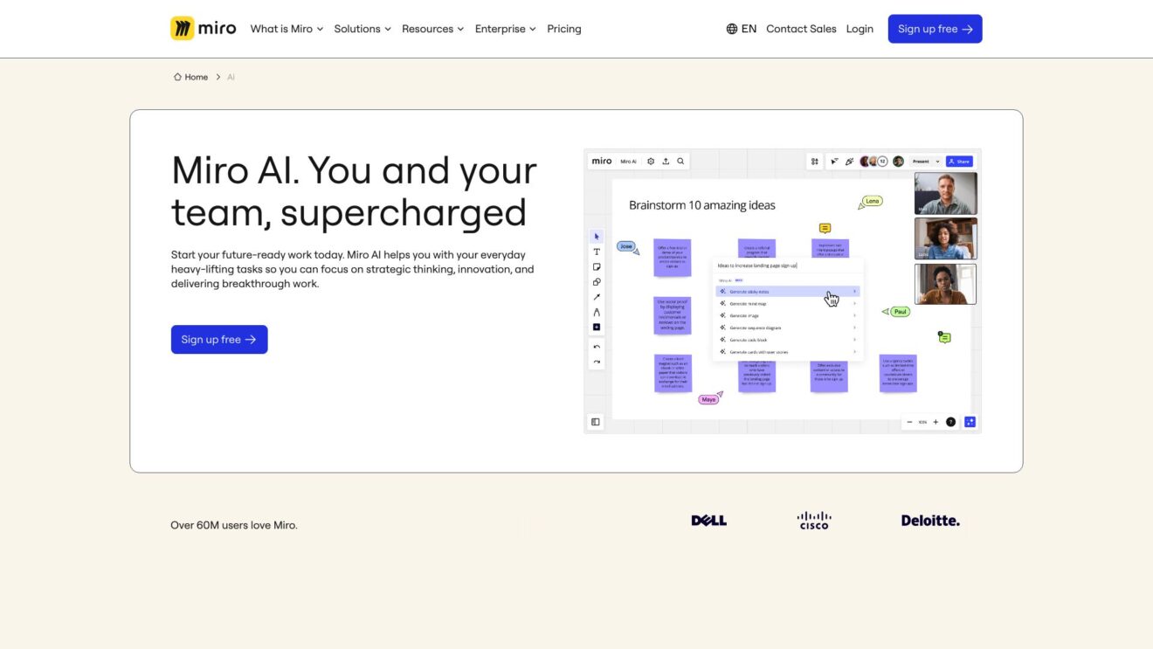Image resolution: width=1153 pixels, height=649 pixels.
Task: Click the undo arrow in the preview
Action: 597,347
